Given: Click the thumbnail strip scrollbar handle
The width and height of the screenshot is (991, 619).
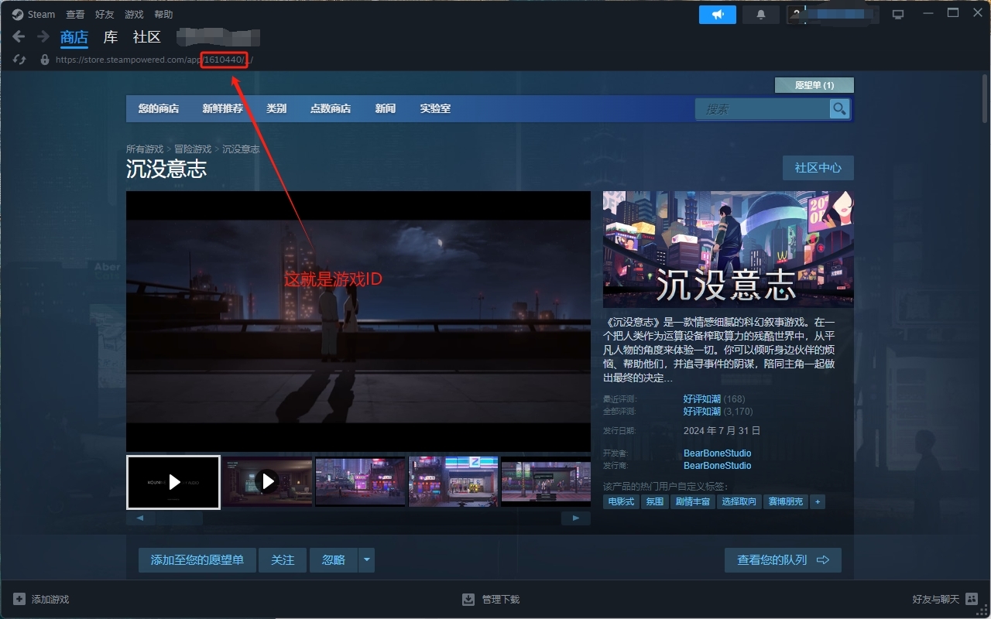Looking at the screenshot, I should [180, 518].
